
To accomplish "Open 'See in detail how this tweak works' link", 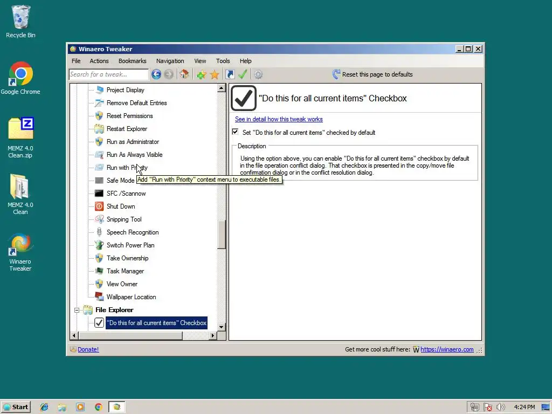I will 279,119.
